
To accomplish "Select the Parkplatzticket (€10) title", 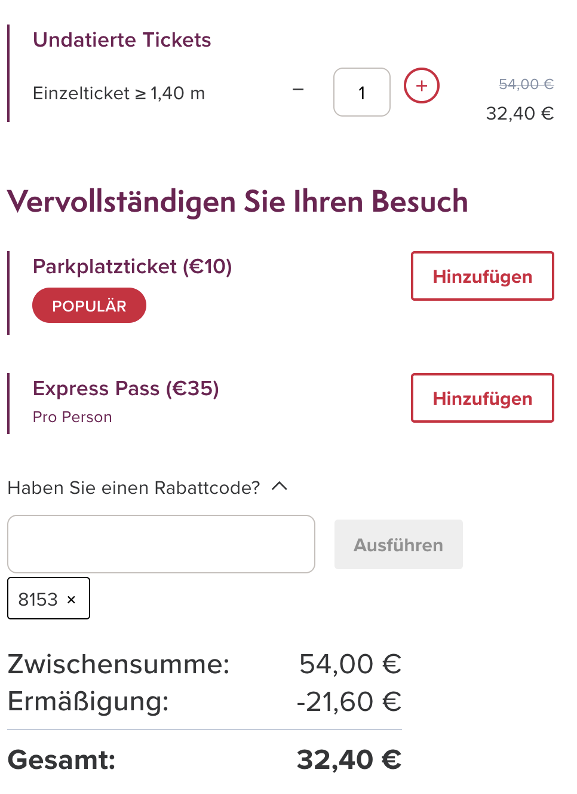I will tap(132, 266).
